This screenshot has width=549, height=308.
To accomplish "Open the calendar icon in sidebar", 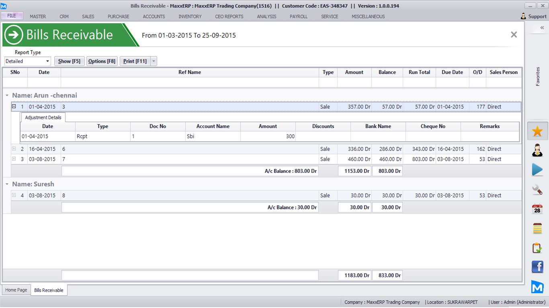I will 537,209.
